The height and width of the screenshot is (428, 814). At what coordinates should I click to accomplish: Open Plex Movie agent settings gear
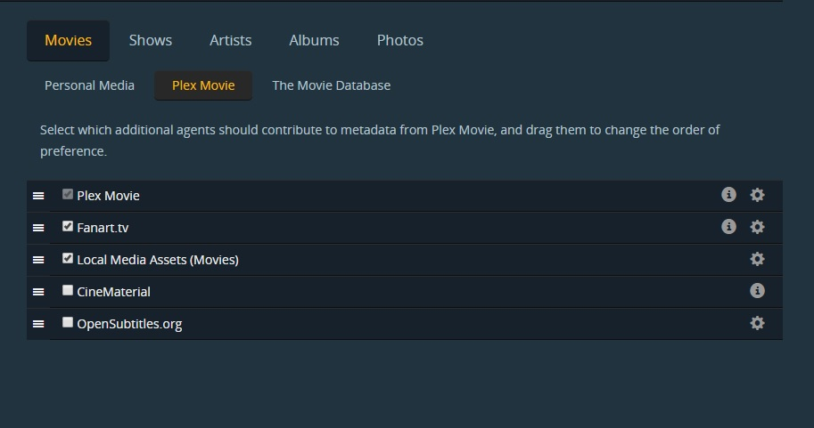[757, 195]
